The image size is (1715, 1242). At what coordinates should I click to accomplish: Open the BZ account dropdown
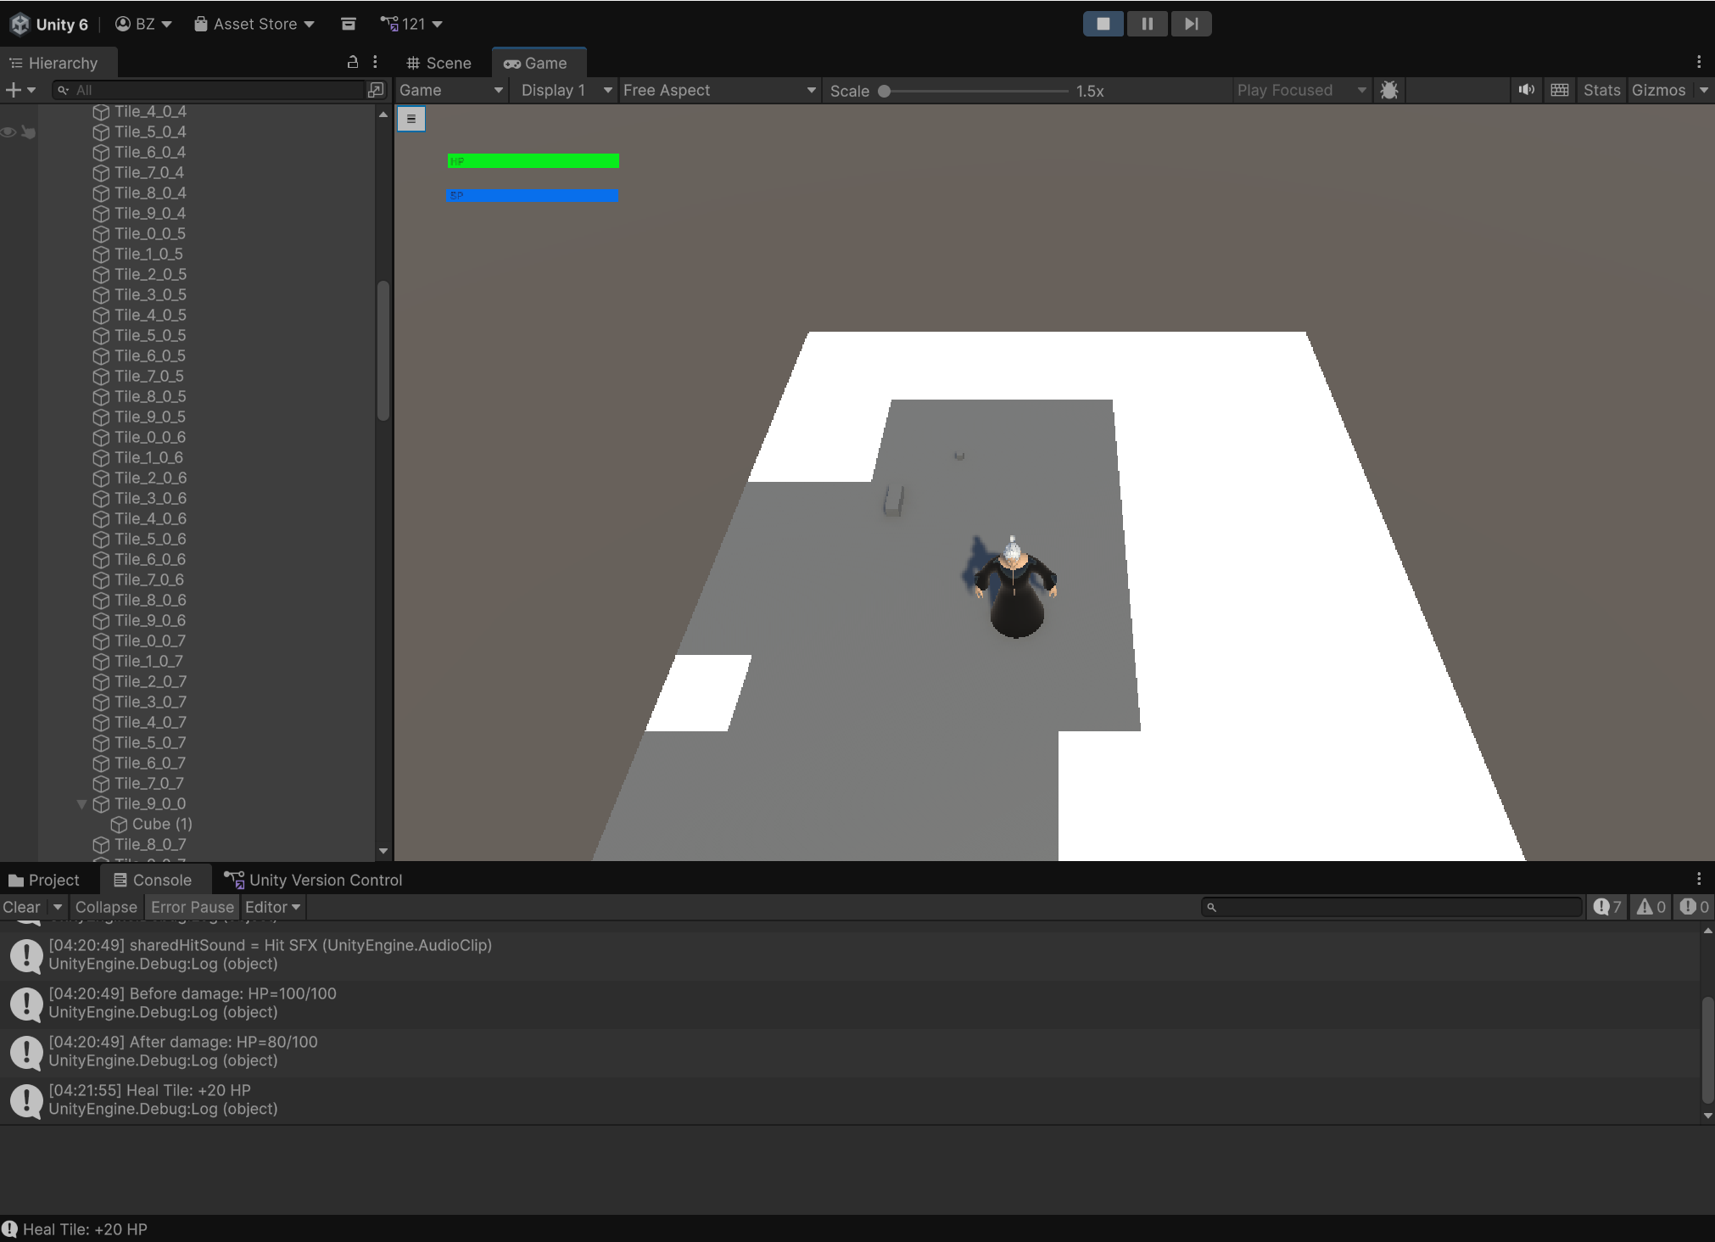(x=143, y=24)
